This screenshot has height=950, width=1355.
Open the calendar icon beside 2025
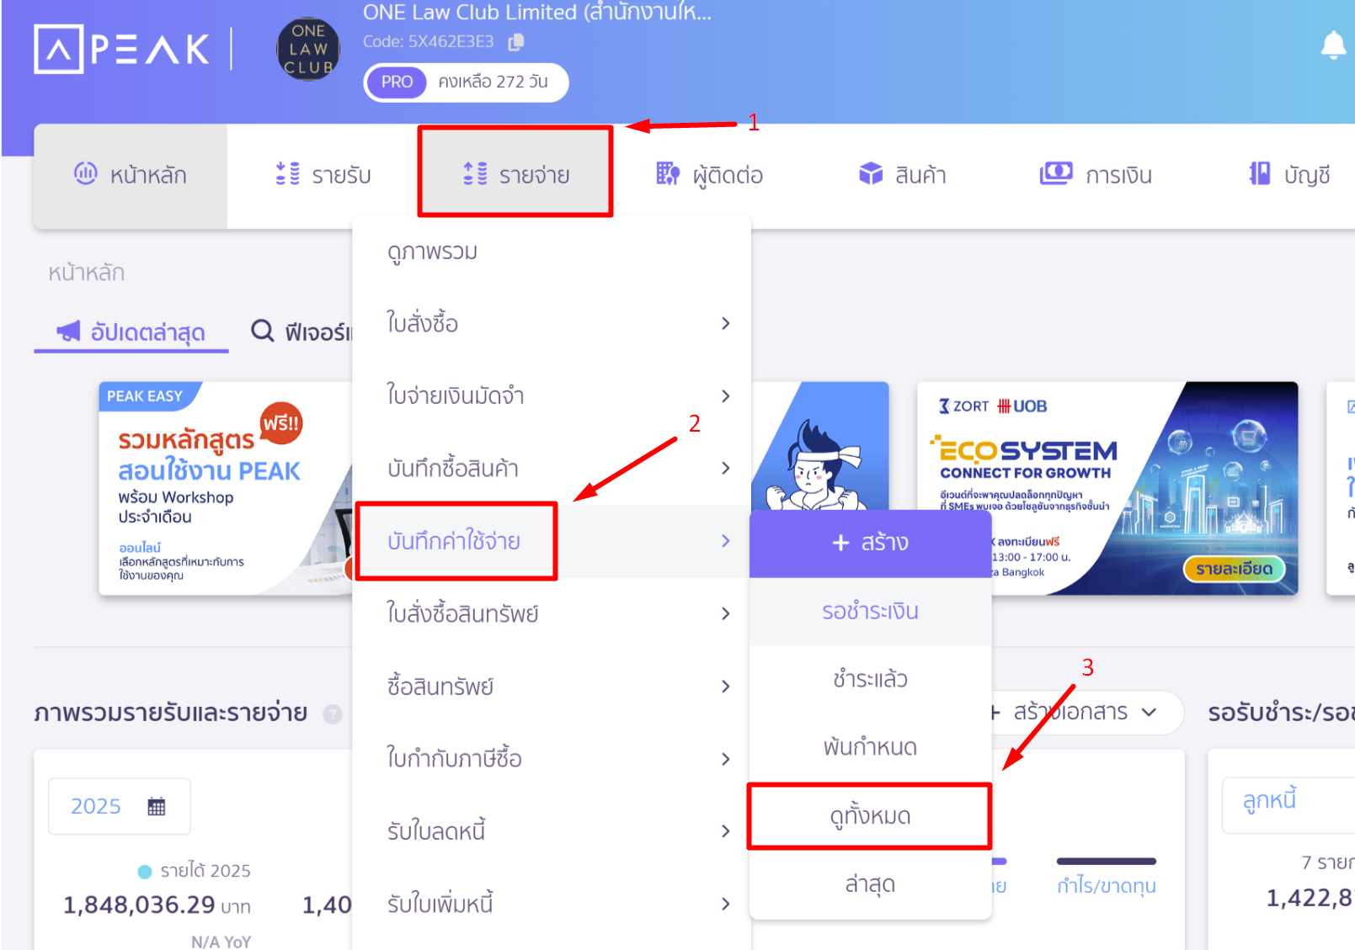coord(157,806)
